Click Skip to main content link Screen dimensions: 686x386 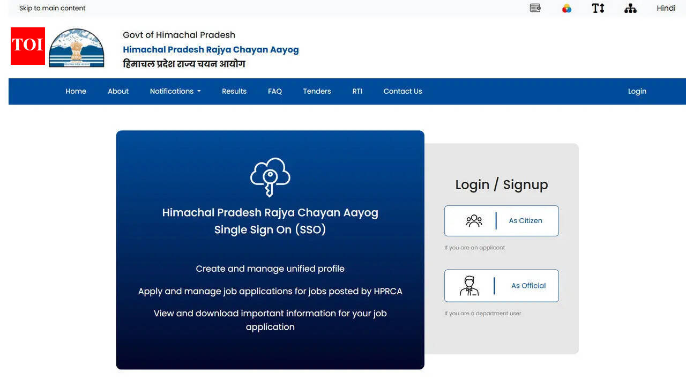pyautogui.click(x=53, y=8)
